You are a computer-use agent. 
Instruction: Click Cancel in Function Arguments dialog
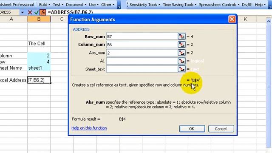(x=221, y=129)
